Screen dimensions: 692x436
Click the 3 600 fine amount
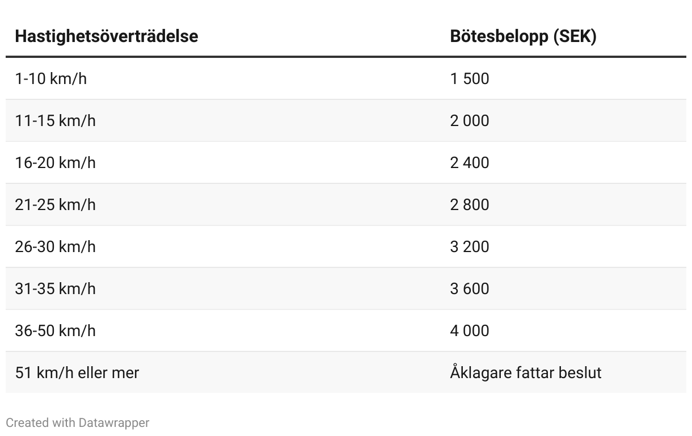coord(470,288)
